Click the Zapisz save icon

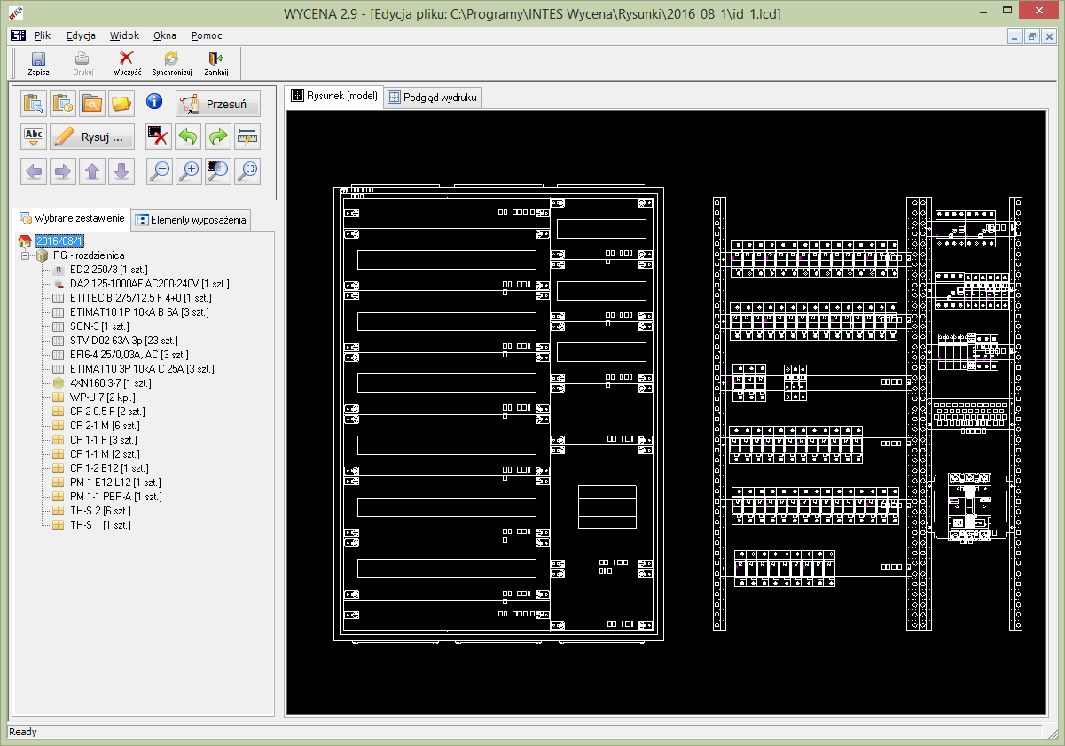point(38,62)
